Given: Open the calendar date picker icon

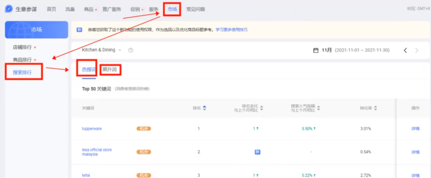Looking at the screenshot, I should (316, 50).
